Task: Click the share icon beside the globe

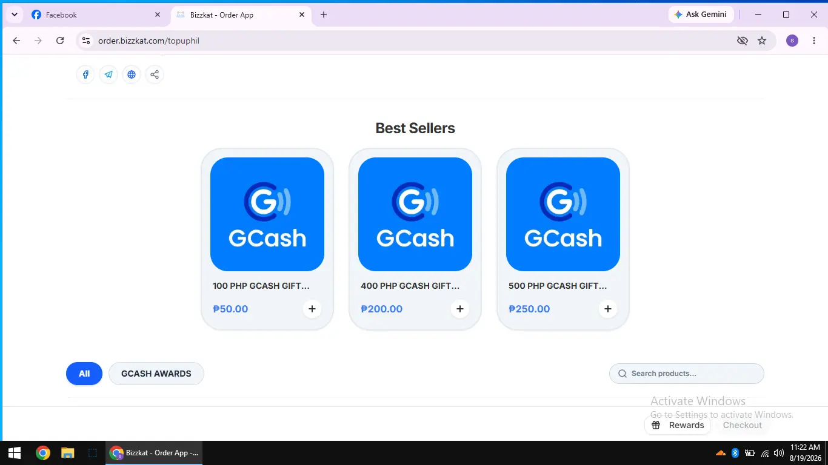Action: 155,74
